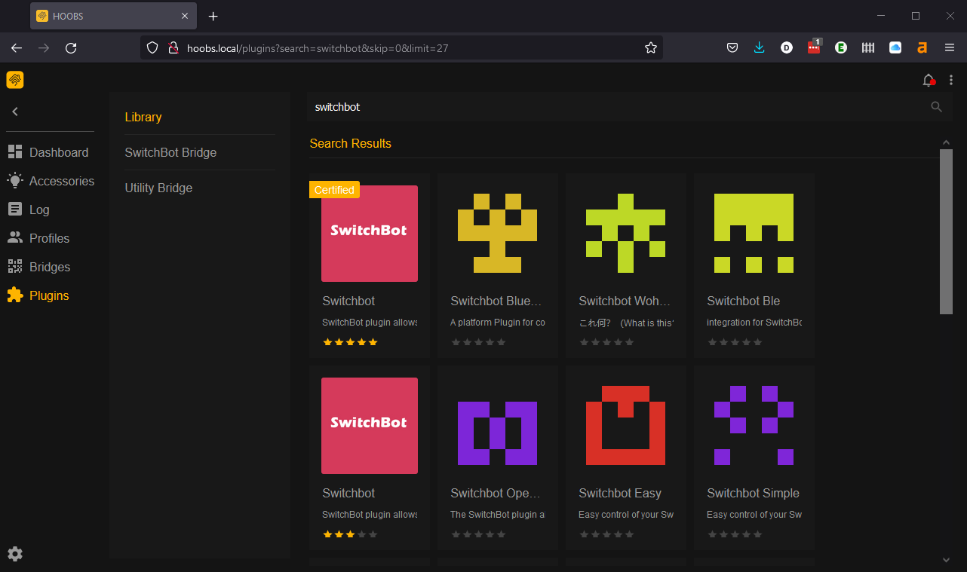Click the address bar URL

point(318,47)
